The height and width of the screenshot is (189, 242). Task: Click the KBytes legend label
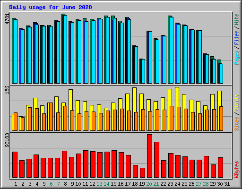coord(237,170)
